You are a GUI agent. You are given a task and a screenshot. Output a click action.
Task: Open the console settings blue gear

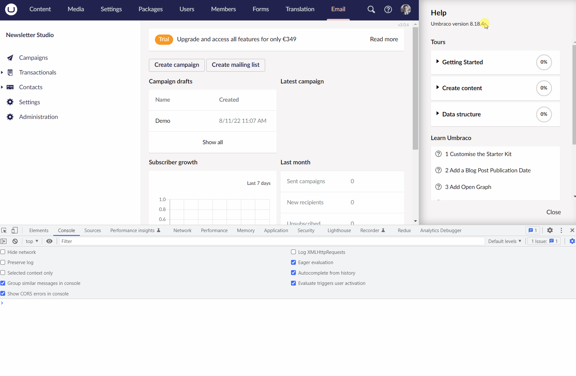572,241
